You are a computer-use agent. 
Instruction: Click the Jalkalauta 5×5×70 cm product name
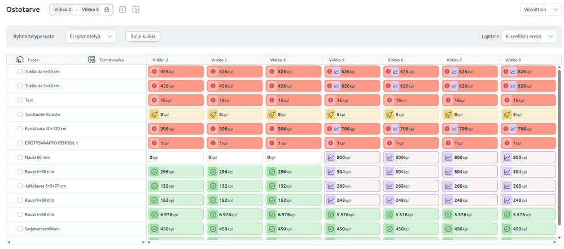tap(46, 186)
